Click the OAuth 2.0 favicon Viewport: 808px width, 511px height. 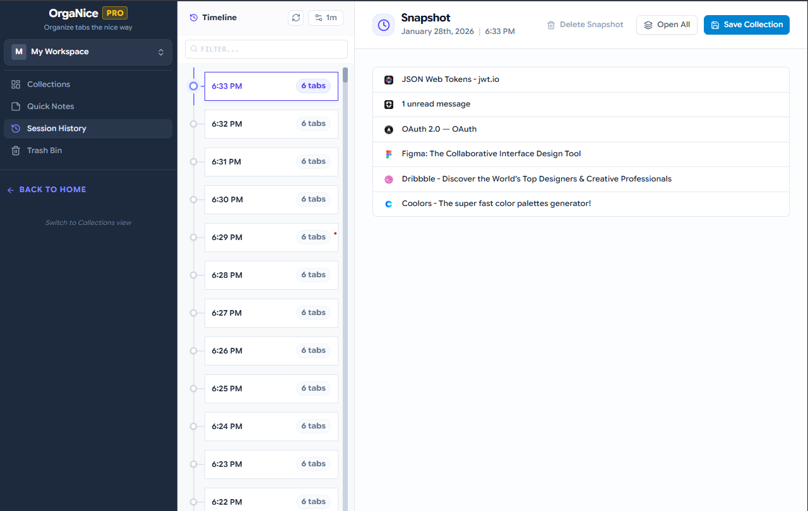tap(388, 129)
